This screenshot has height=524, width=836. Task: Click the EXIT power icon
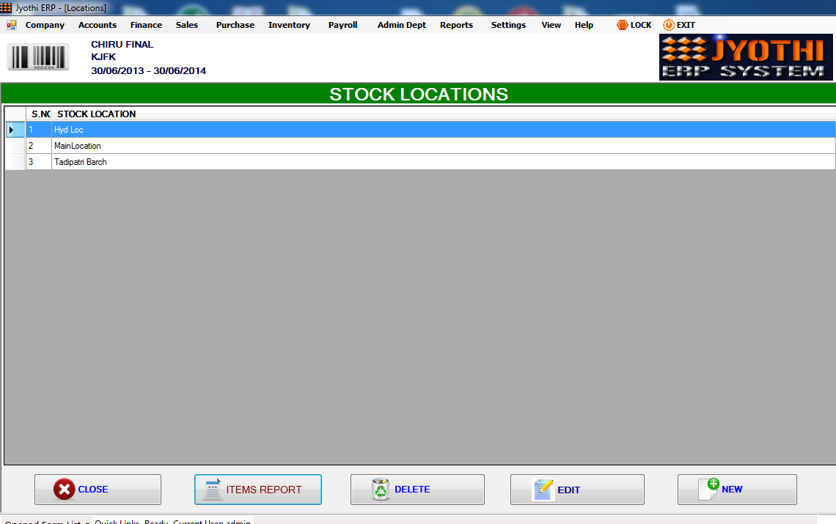[x=667, y=24]
